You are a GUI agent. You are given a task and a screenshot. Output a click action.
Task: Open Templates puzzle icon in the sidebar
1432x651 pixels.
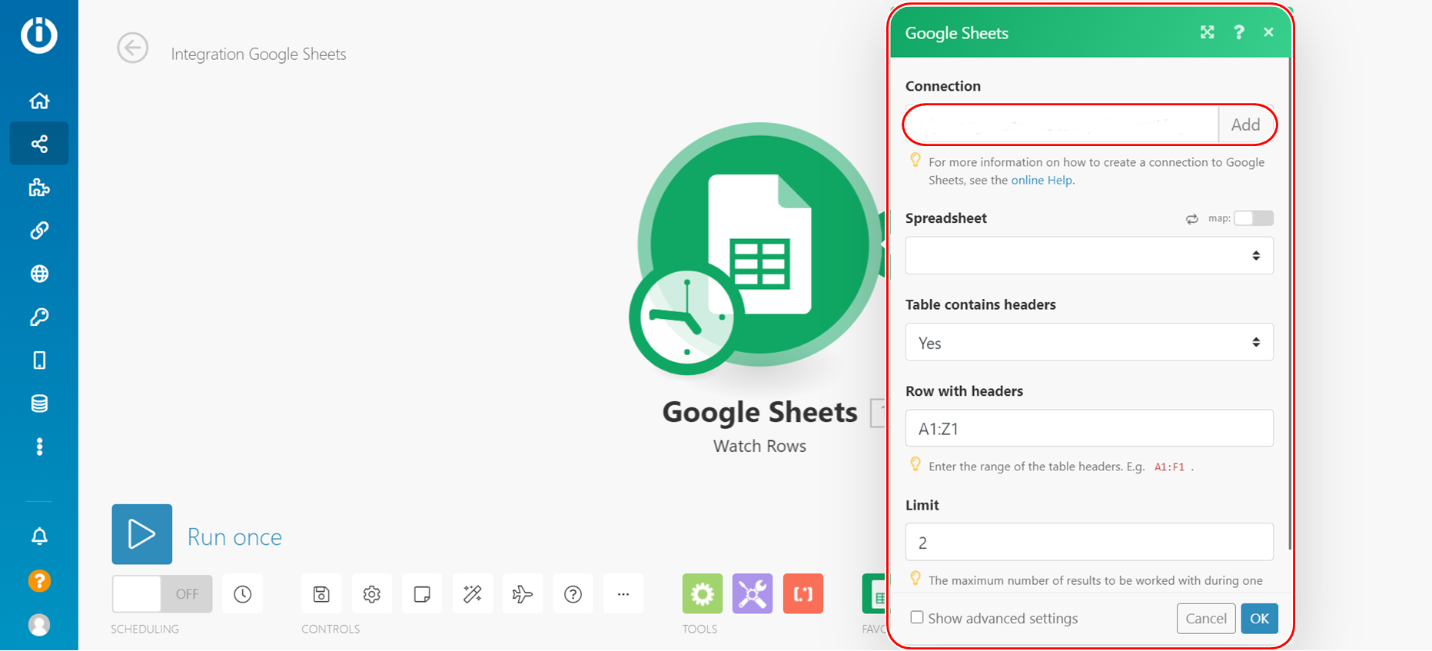click(x=39, y=188)
